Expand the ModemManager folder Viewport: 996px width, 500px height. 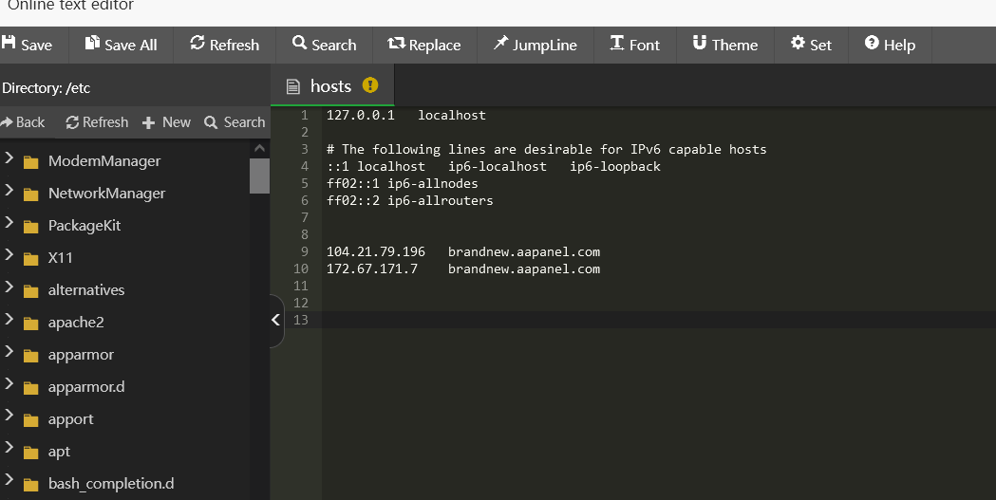[x=9, y=158]
